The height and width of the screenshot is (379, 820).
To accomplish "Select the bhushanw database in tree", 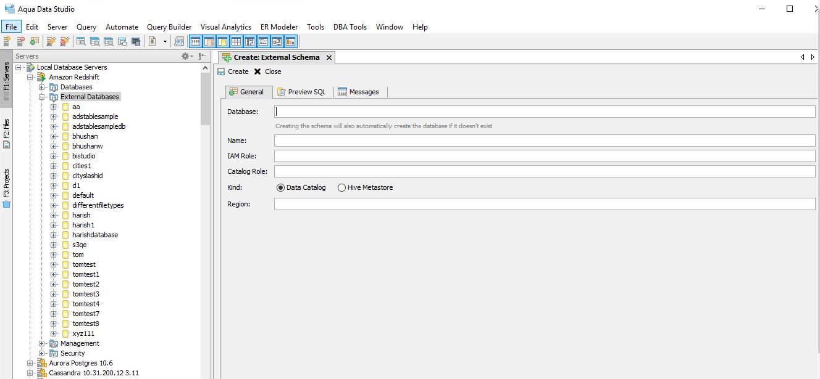I will pyautogui.click(x=87, y=146).
